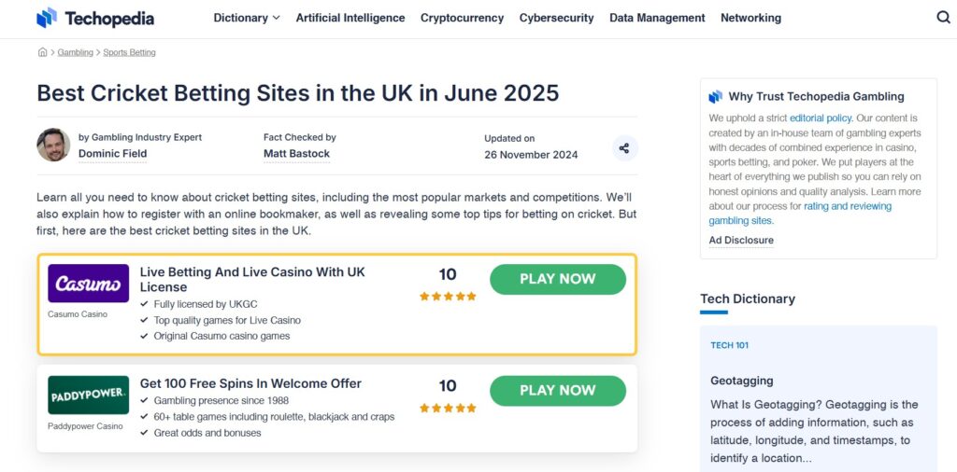The height and width of the screenshot is (472, 957).
Task: Open the editorial policy link
Action: [x=821, y=118]
